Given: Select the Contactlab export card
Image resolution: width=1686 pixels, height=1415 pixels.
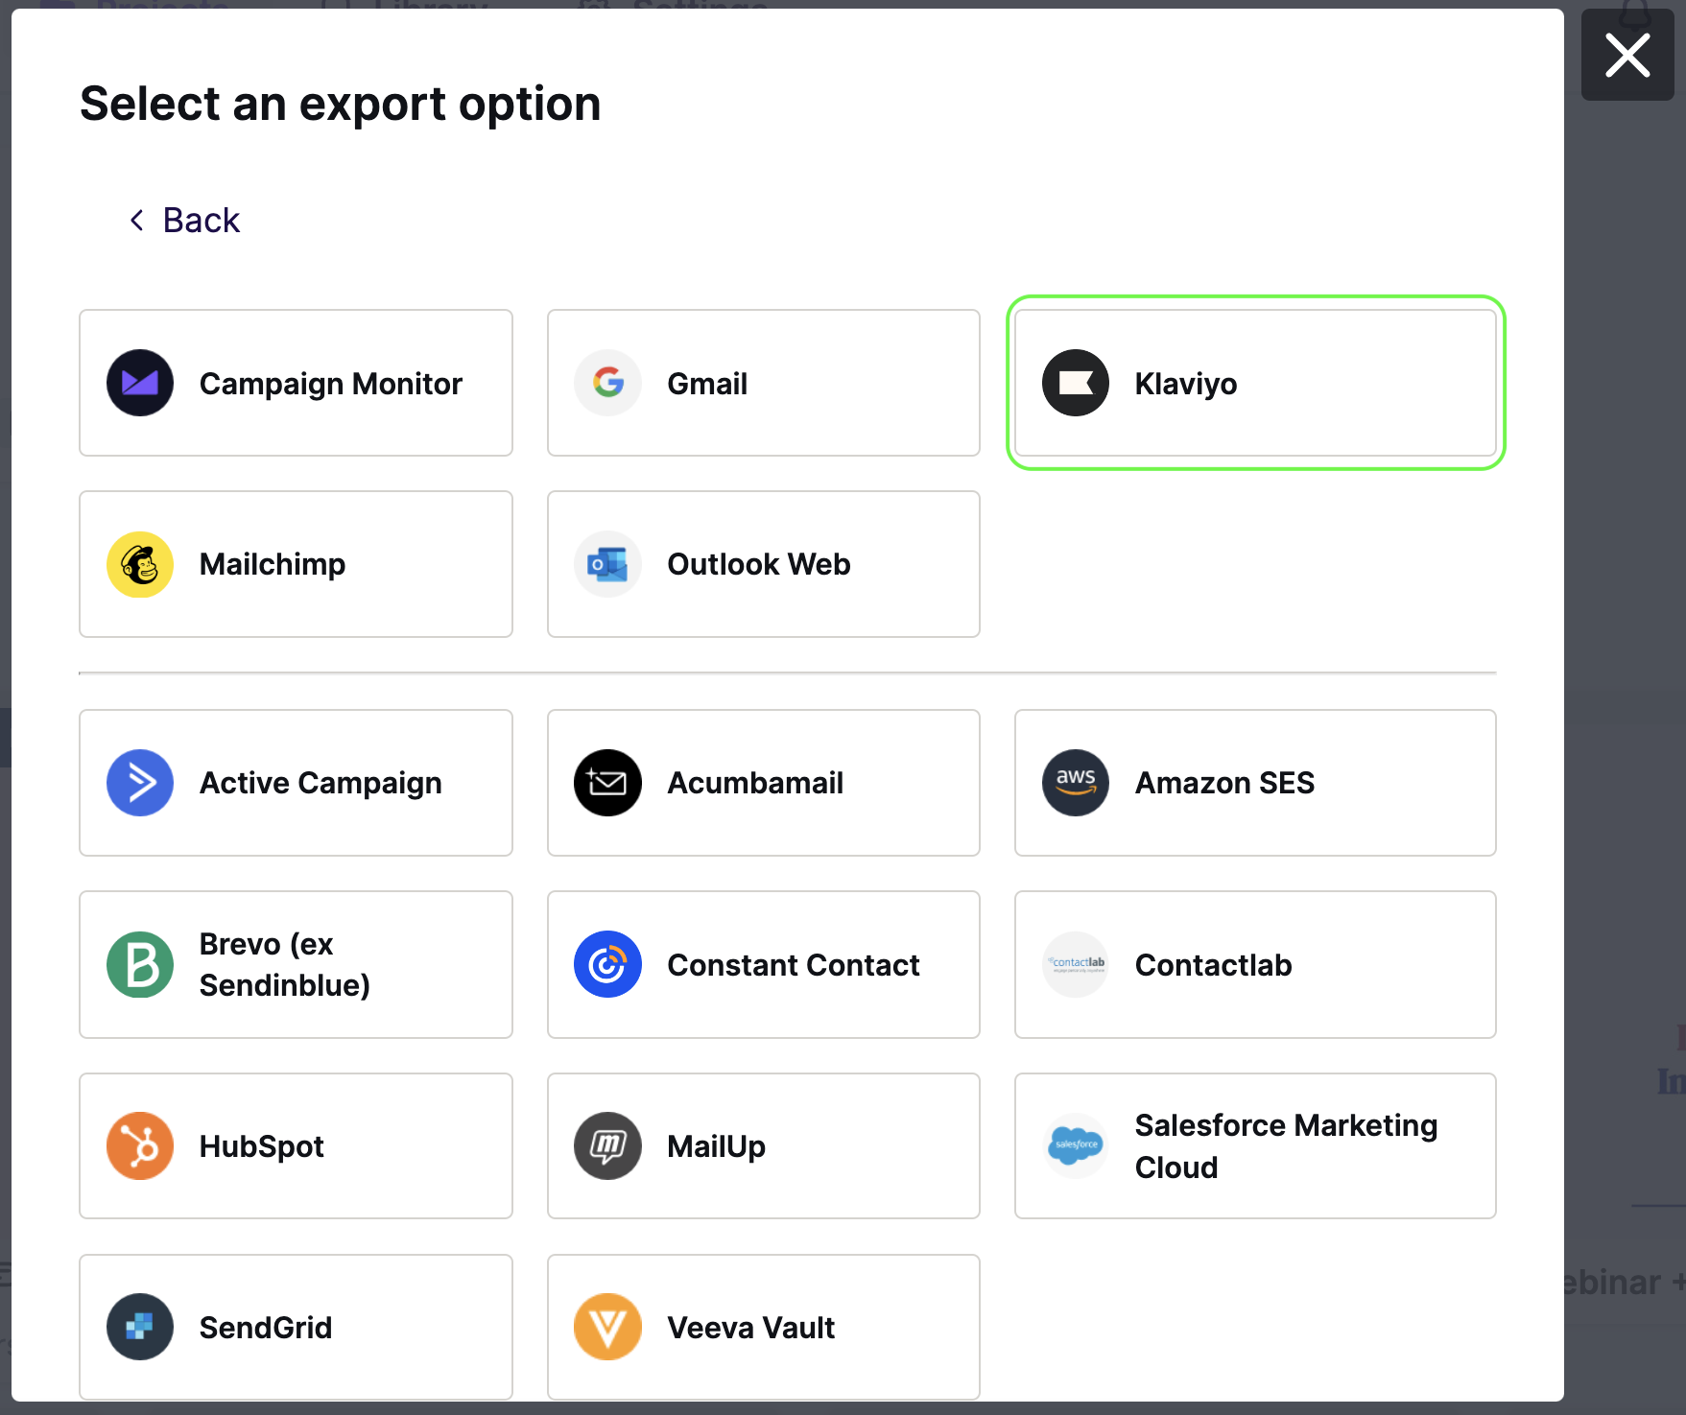Looking at the screenshot, I should click(x=1255, y=964).
